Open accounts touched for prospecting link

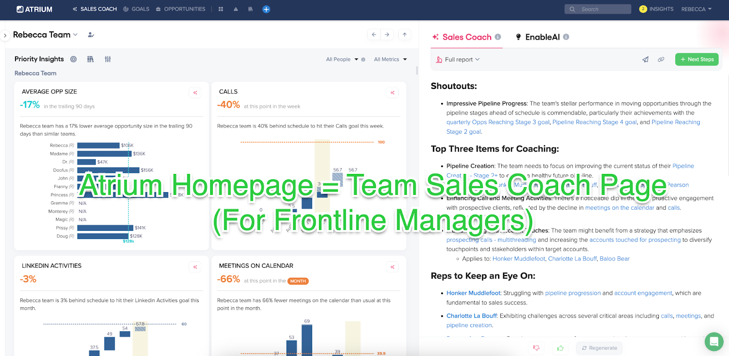635,240
